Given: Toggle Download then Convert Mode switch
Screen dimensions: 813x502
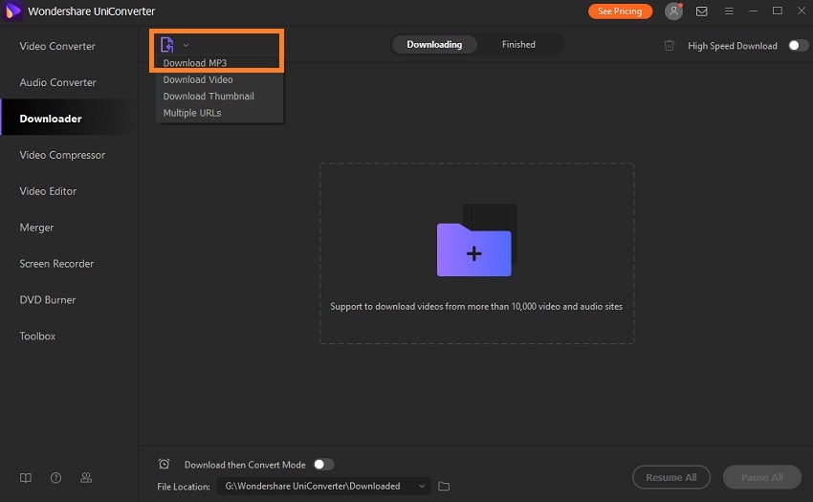Looking at the screenshot, I should [x=323, y=464].
